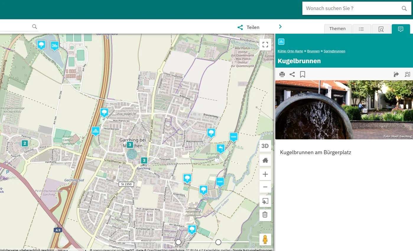Open cluster marker 3 near Schleißheimer Str.
Viewport: 413px width, 251px height.
pyautogui.click(x=144, y=161)
